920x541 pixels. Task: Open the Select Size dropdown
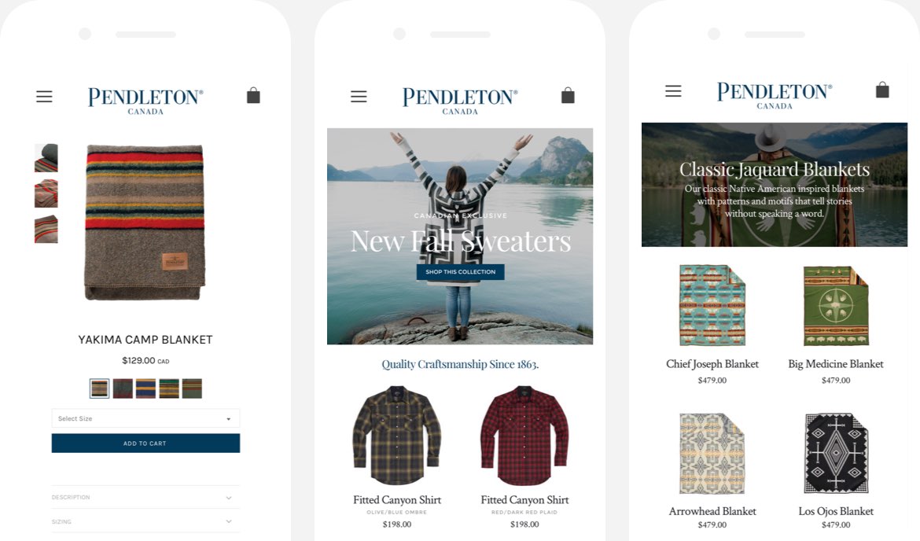[145, 418]
